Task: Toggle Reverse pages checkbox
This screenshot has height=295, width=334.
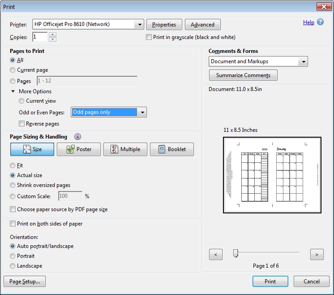Action: tap(21, 124)
